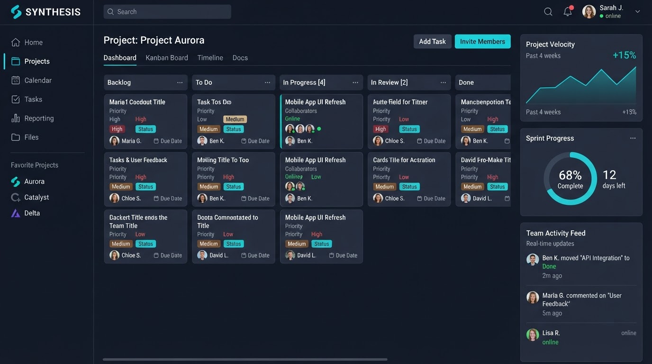Open the "Dackert Title ends the Team Title" card
652x364 pixels.
point(145,237)
